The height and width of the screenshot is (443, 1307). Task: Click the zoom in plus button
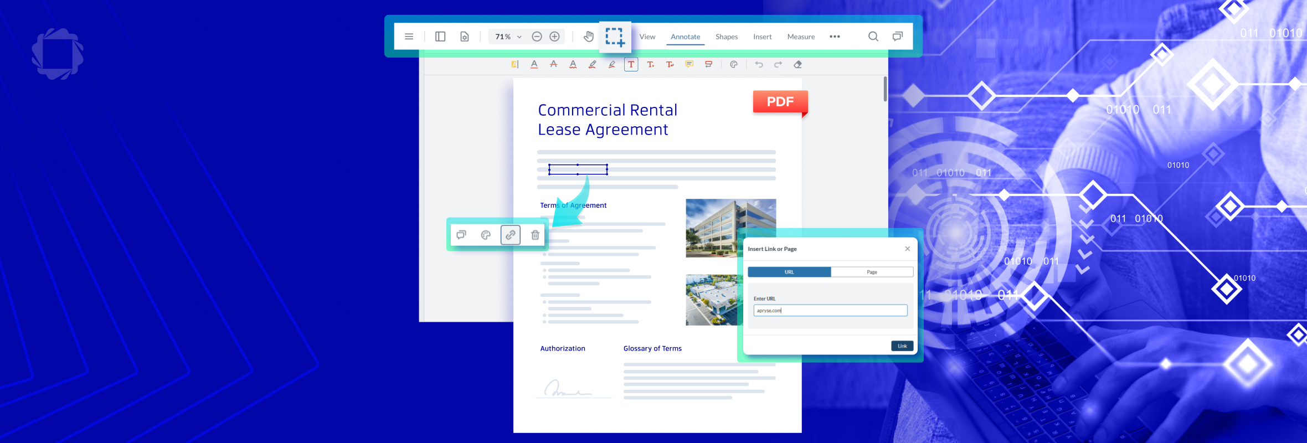tap(554, 37)
